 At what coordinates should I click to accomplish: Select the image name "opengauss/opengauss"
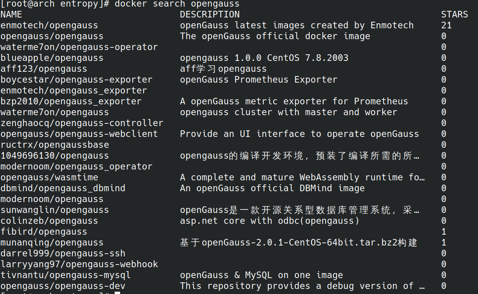point(52,36)
